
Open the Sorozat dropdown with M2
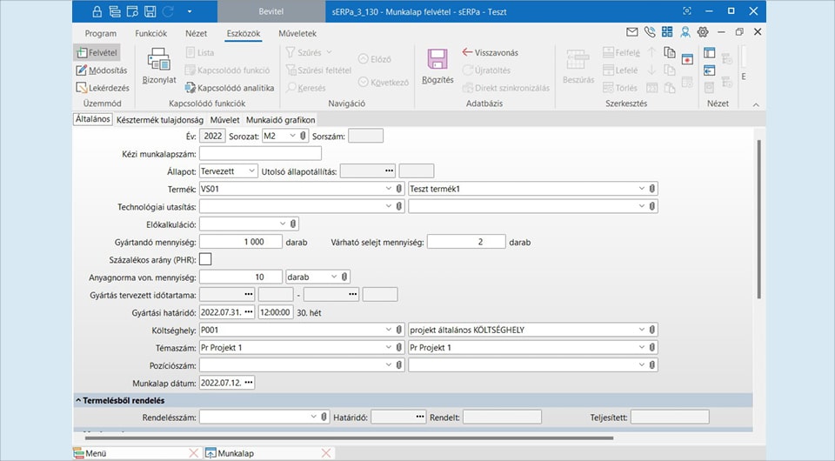tap(292, 136)
